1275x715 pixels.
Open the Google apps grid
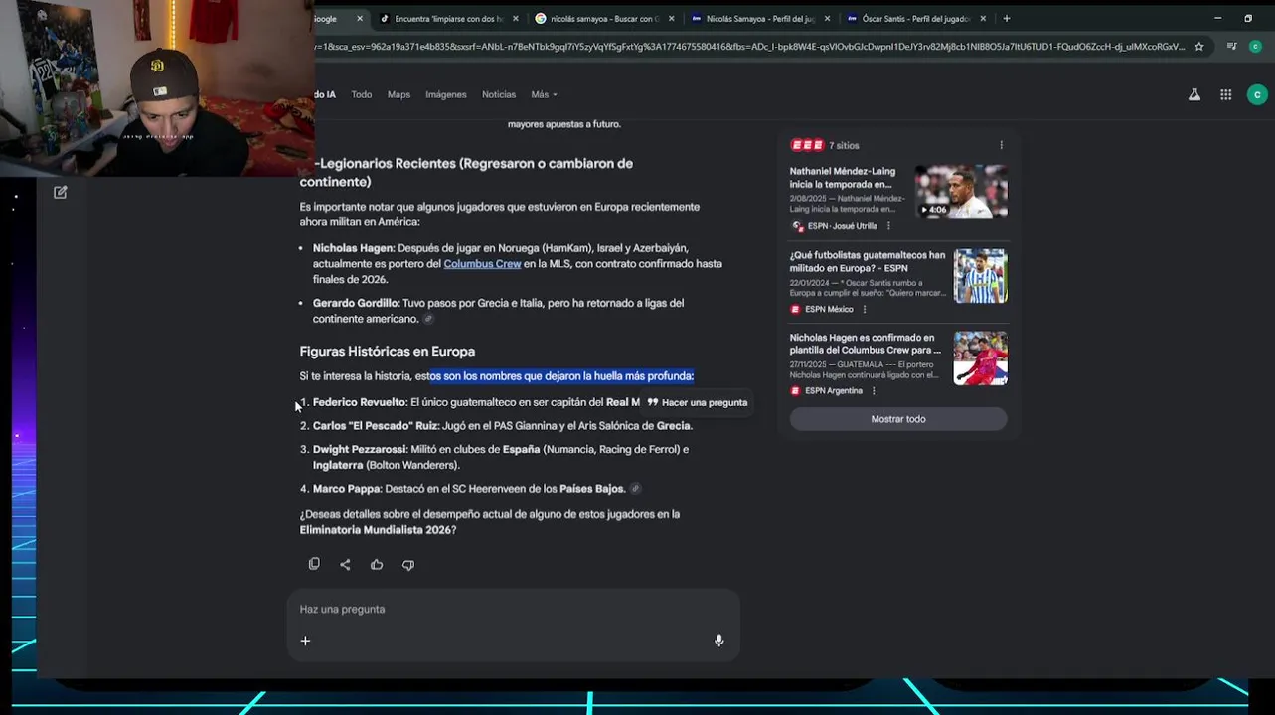tap(1226, 94)
